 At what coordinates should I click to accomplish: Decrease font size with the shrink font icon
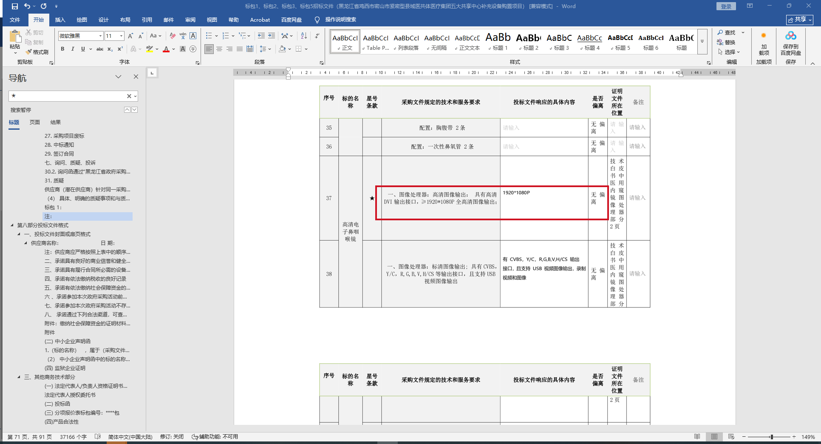coord(141,36)
